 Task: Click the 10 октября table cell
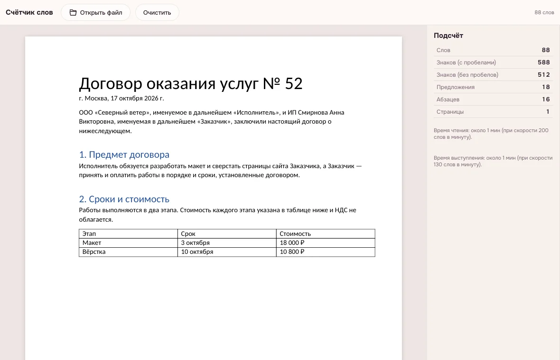(227, 252)
